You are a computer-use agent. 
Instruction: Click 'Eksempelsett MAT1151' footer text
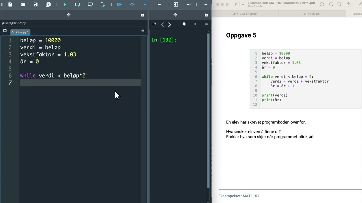(x=239, y=196)
